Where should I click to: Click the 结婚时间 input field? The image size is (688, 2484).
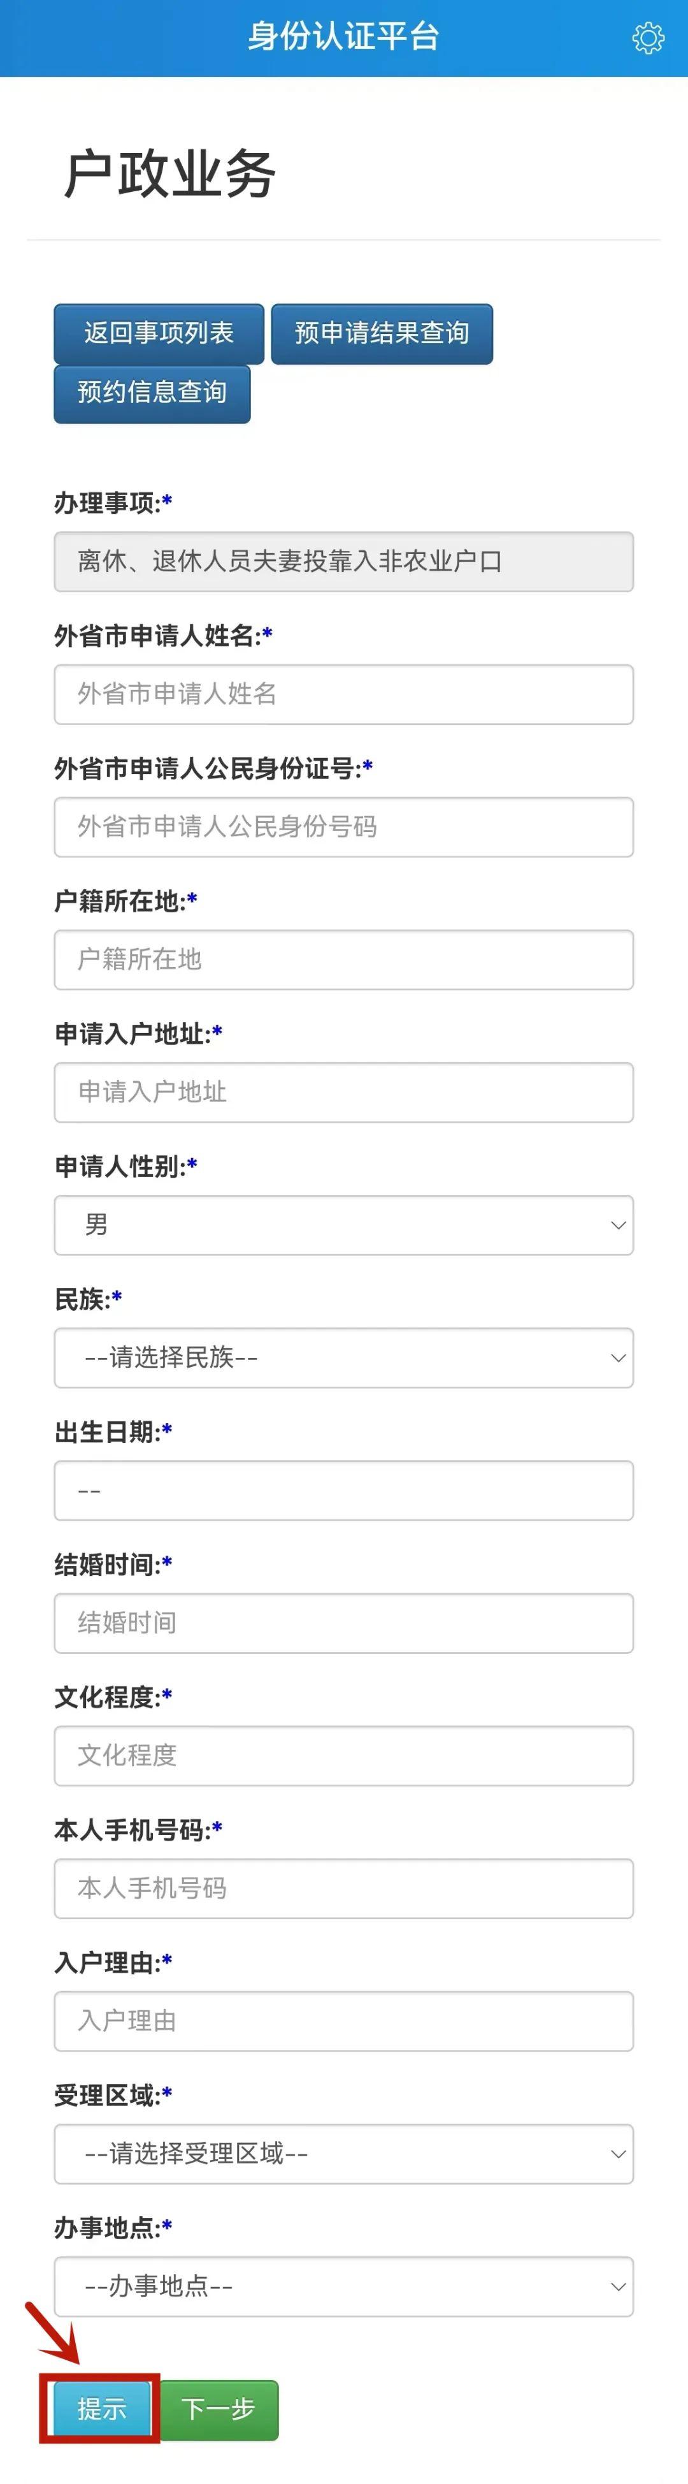point(344,1623)
